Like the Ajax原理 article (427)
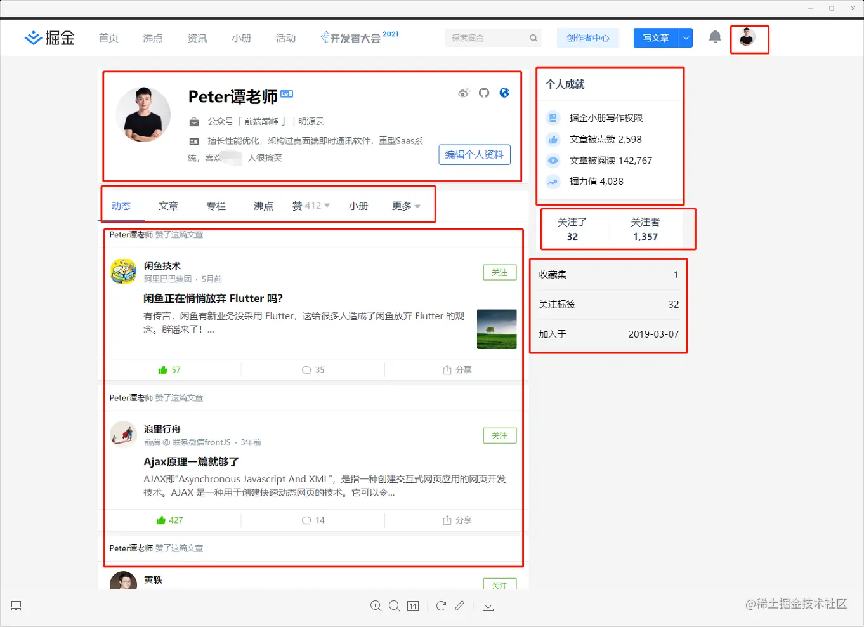 pos(169,520)
